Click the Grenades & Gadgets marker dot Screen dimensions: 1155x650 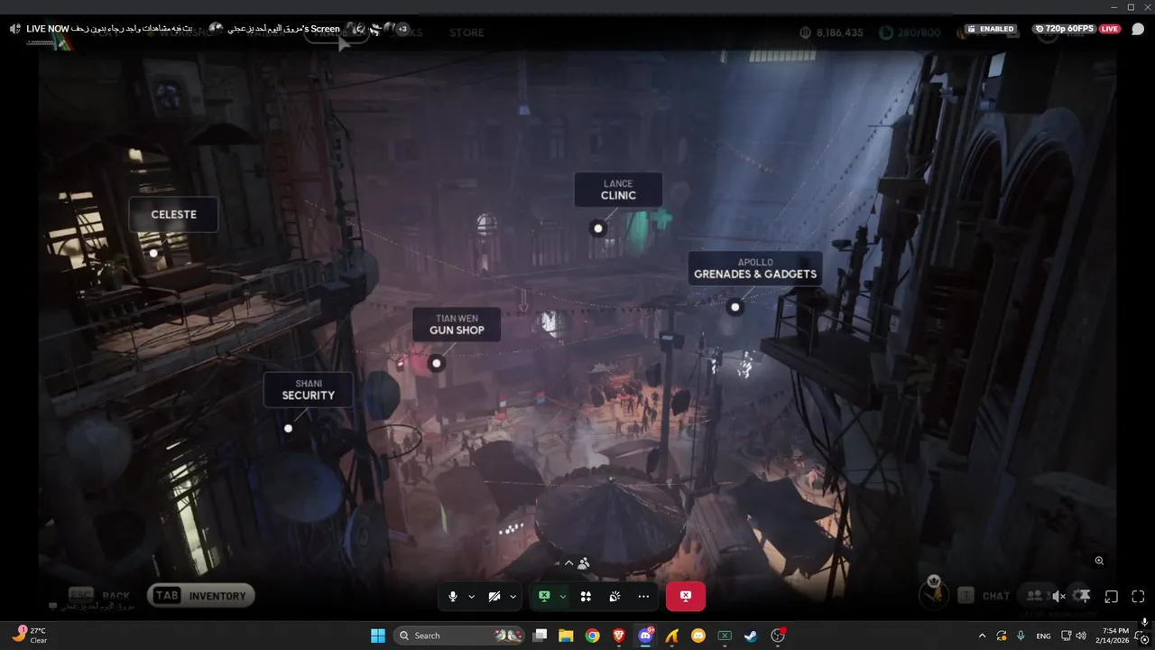click(x=735, y=307)
